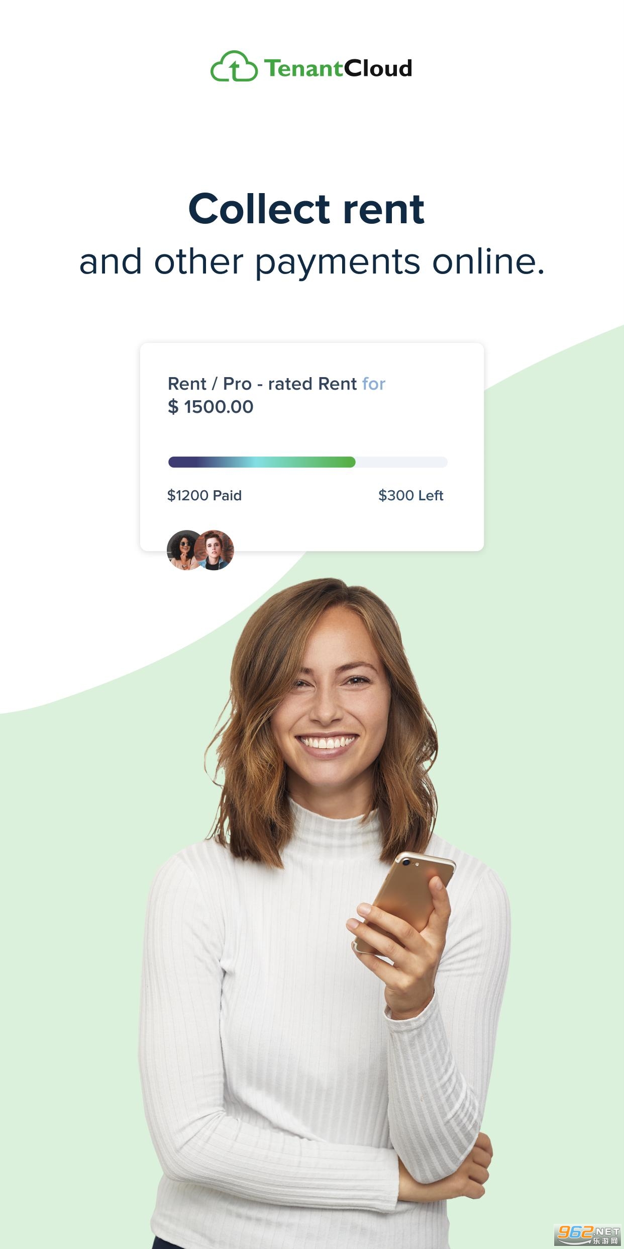Click the "Rent / Pro - rated Rent" title
This screenshot has height=1249, width=624.
(x=262, y=384)
